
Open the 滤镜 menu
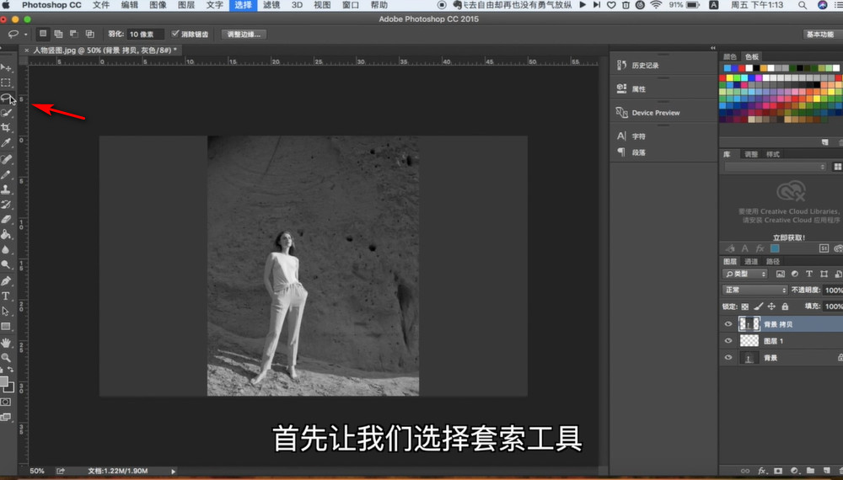[271, 5]
